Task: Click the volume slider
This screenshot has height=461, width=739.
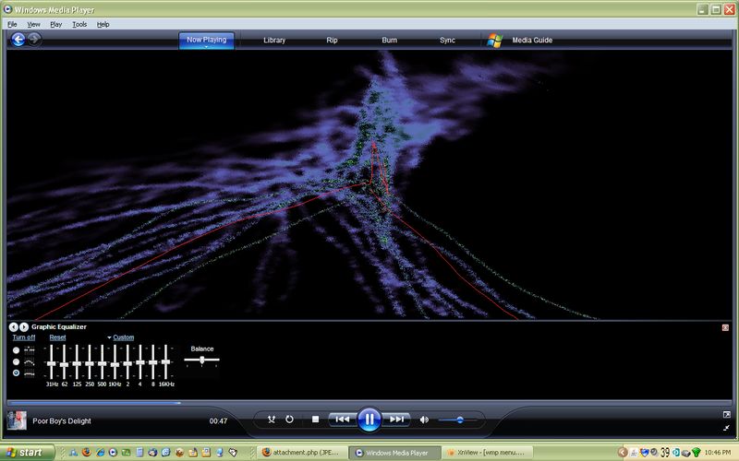Action: 458,420
